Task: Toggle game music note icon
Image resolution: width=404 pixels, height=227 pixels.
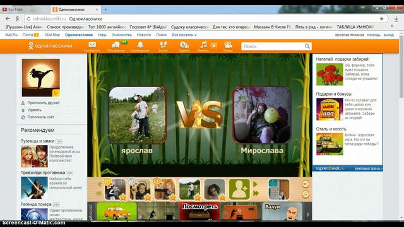Action: tap(306, 194)
